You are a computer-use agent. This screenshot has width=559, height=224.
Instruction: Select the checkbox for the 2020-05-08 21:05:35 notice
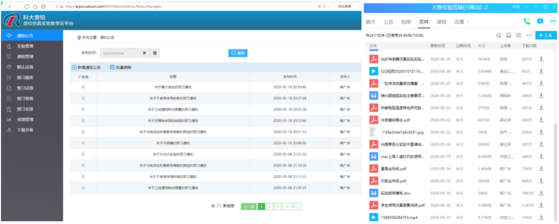pyautogui.click(x=83, y=187)
